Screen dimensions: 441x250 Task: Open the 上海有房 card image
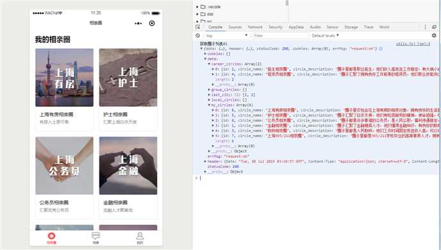pyautogui.click(x=64, y=78)
